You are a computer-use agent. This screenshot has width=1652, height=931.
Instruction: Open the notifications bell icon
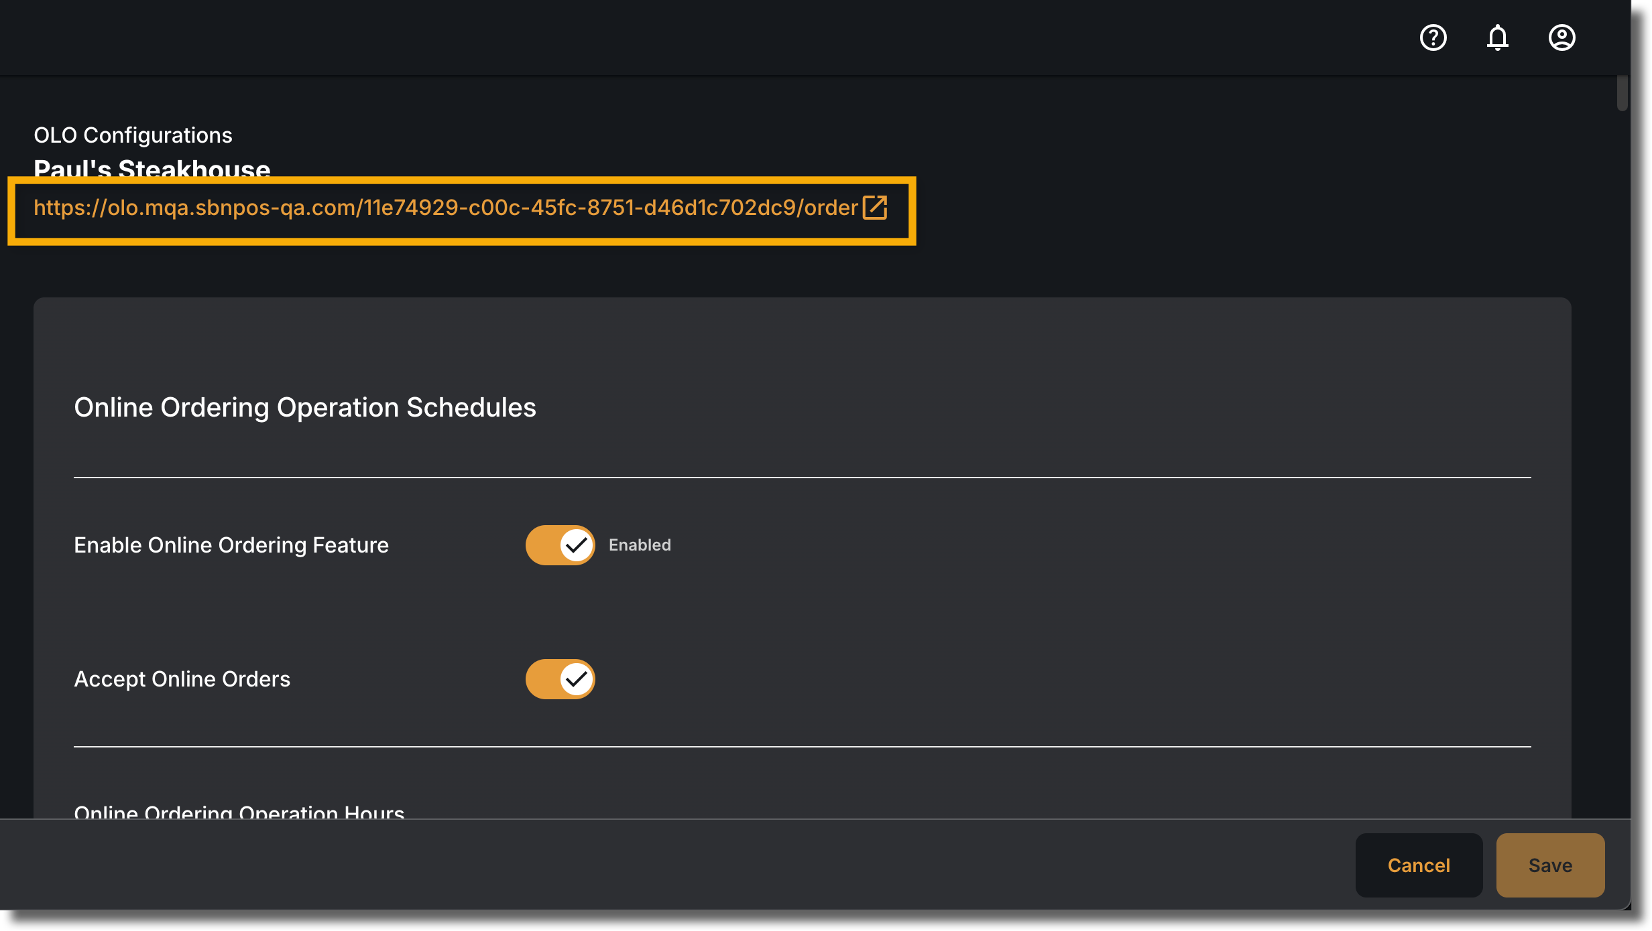[1497, 38]
